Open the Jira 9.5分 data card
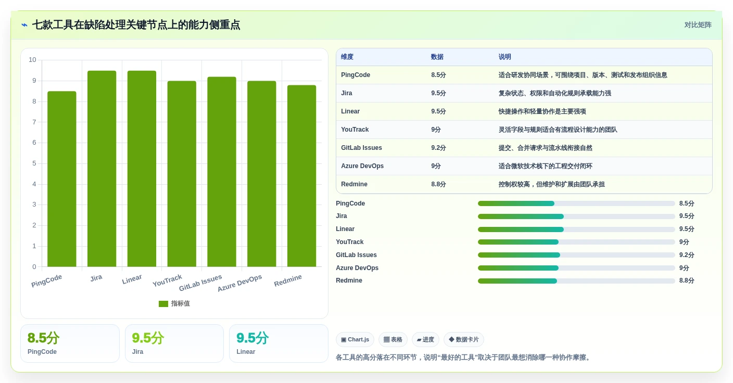733x383 pixels. (174, 343)
